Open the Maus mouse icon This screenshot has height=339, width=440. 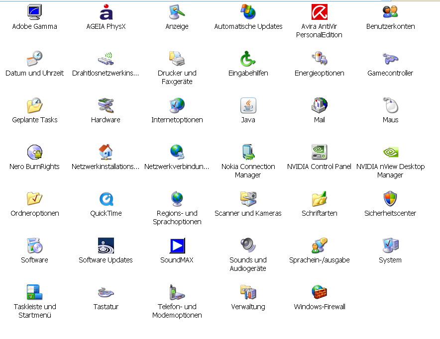(390, 105)
